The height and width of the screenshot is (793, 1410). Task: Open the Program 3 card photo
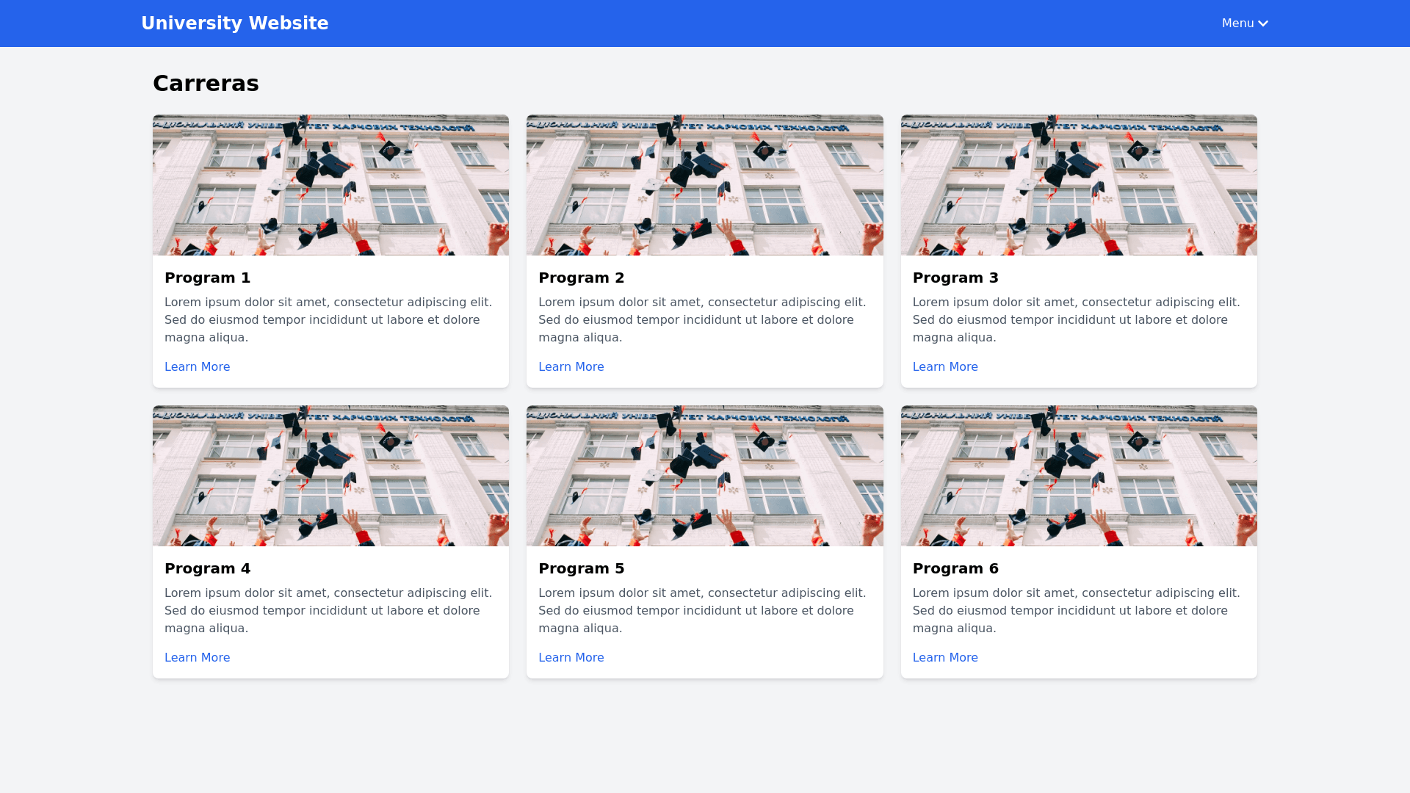(x=1078, y=185)
